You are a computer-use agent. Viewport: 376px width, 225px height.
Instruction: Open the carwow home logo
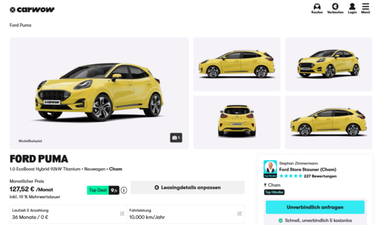[32, 9]
